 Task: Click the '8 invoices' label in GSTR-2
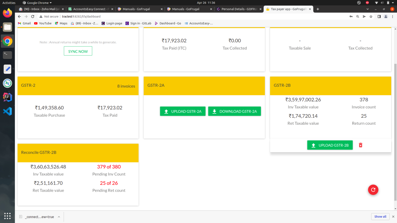pos(126,86)
